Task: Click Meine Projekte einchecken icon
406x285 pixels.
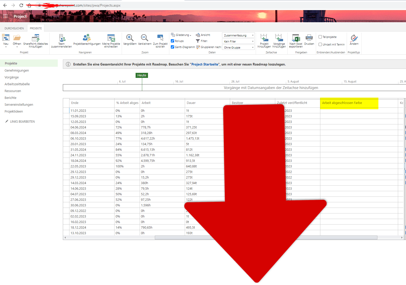Action: [111, 38]
